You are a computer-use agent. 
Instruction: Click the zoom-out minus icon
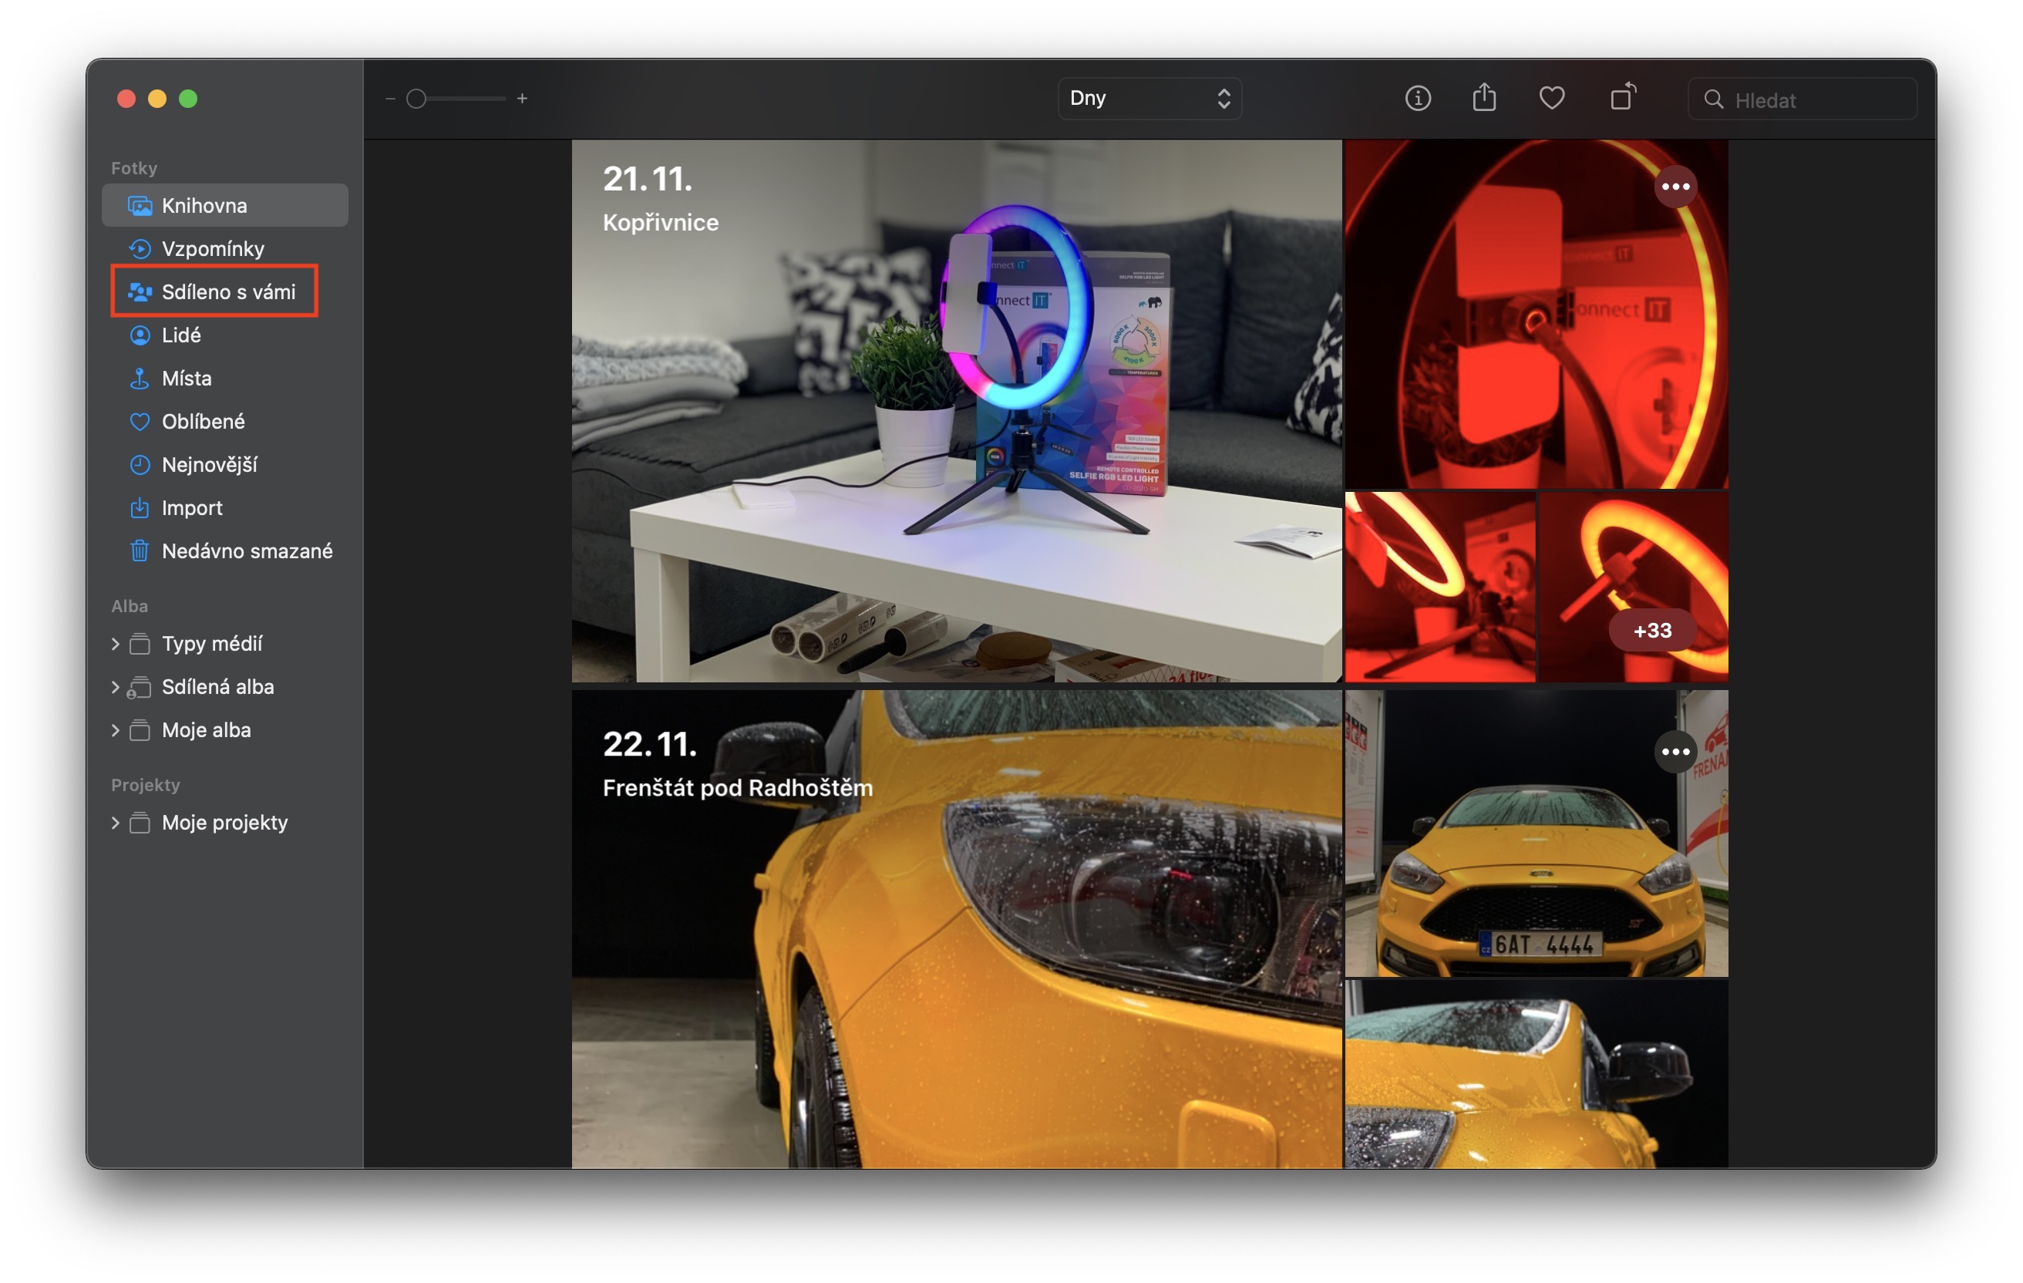tap(390, 99)
